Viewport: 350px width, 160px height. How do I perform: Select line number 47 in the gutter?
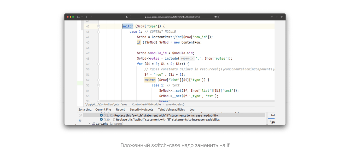coord(88,53)
